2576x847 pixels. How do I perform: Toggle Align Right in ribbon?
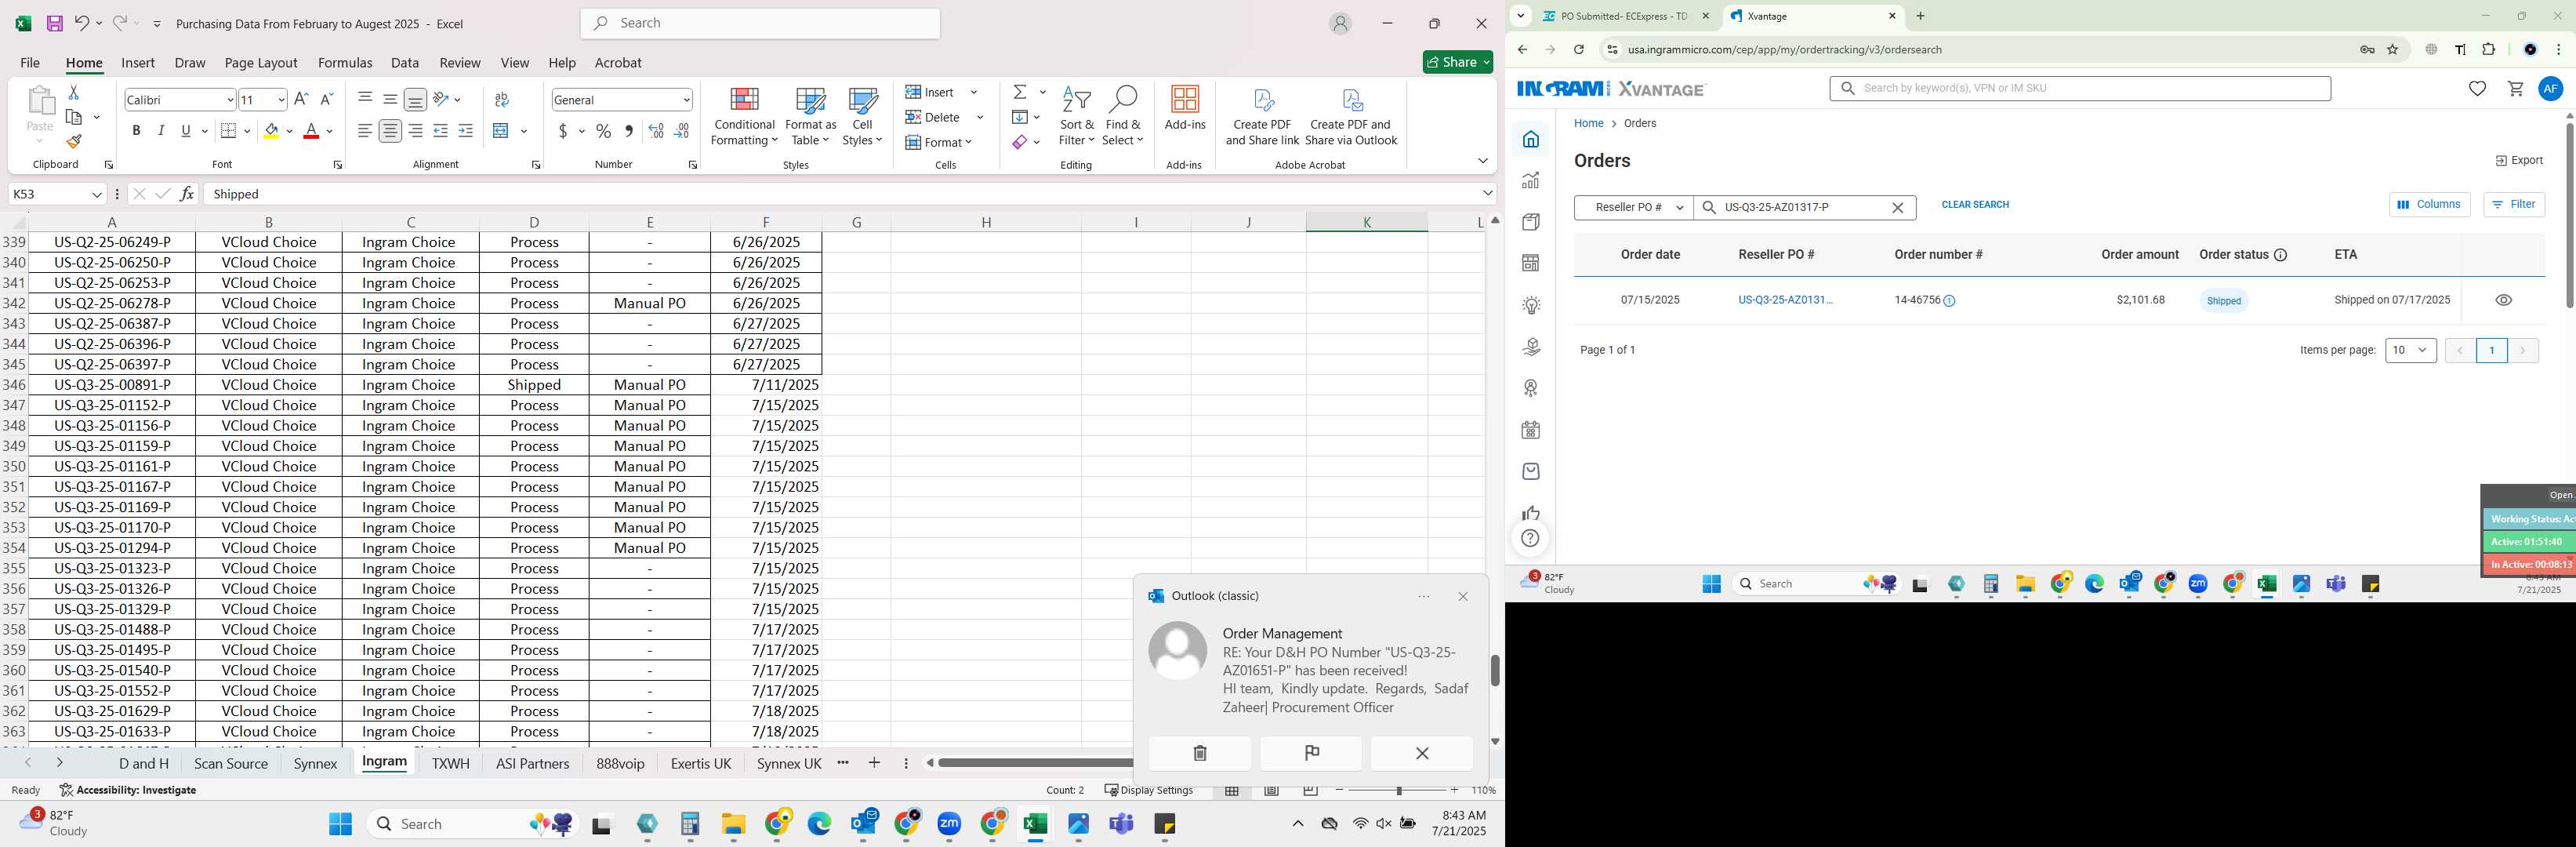pyautogui.click(x=415, y=131)
